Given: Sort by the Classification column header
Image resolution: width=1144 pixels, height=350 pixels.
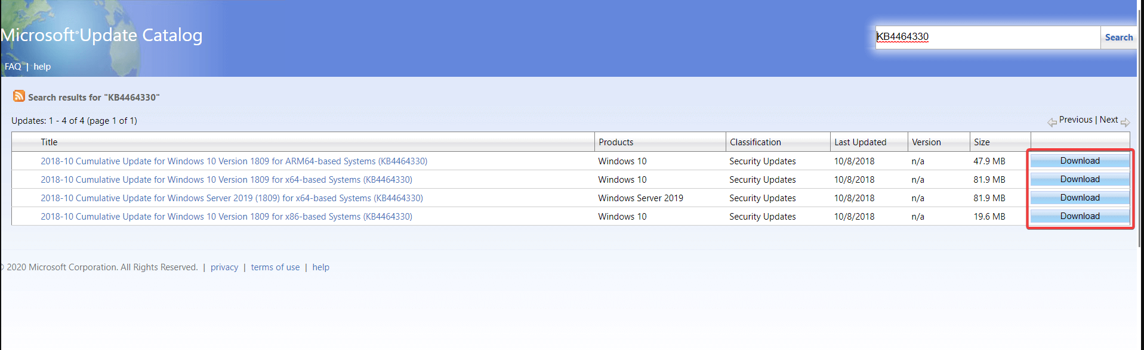Looking at the screenshot, I should [x=755, y=142].
